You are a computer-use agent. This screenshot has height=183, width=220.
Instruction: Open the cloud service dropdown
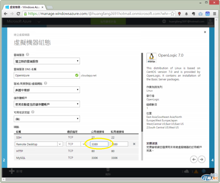coord(47,61)
